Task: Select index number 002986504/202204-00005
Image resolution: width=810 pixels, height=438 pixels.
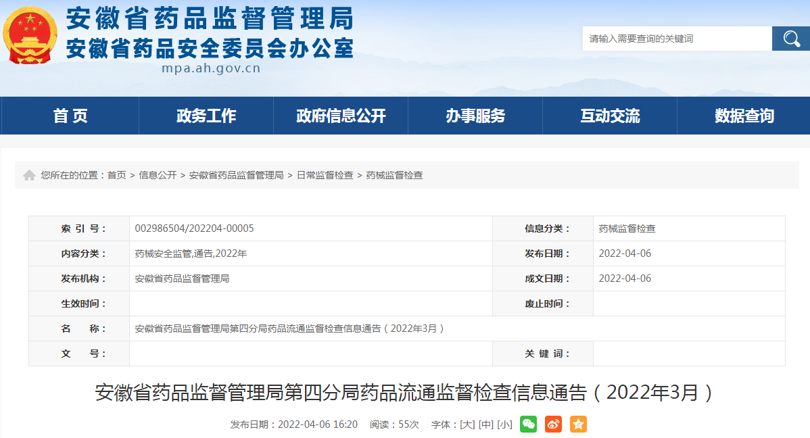Action: (x=194, y=228)
